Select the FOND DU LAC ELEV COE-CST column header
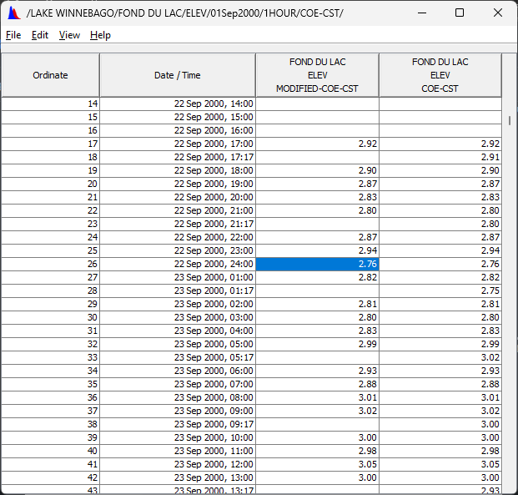The width and height of the screenshot is (518, 495). 440,75
